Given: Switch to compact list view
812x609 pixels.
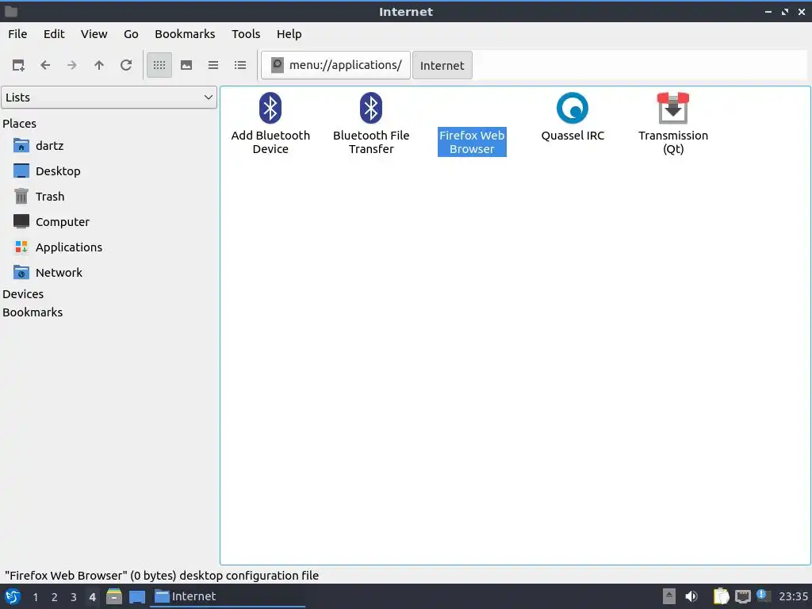Looking at the screenshot, I should pos(213,65).
